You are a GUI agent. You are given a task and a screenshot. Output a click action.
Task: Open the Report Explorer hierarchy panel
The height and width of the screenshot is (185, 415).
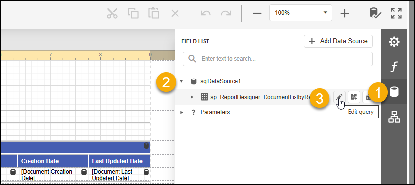tap(394, 117)
